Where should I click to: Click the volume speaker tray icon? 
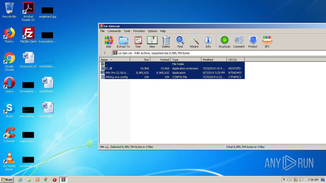coord(290,180)
